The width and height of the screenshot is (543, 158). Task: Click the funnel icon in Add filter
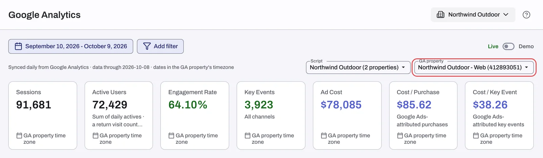tap(147, 46)
